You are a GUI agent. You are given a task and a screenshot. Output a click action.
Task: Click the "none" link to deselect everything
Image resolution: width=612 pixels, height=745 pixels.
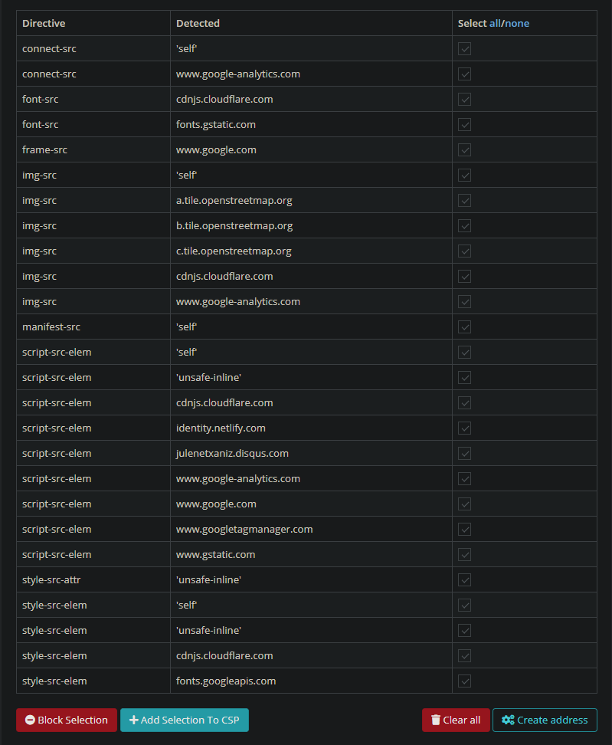point(519,23)
